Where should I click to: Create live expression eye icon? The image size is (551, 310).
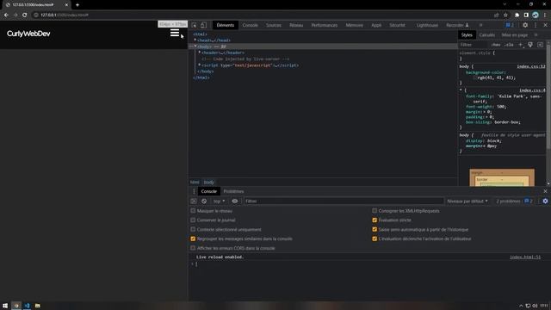pos(235,201)
